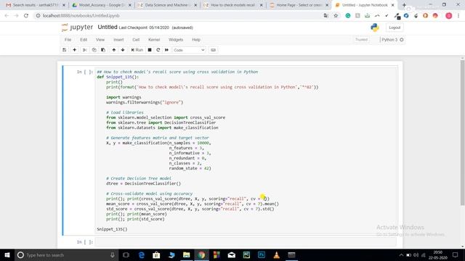Open a new browser tab
465x261 pixels.
(x=404, y=5)
